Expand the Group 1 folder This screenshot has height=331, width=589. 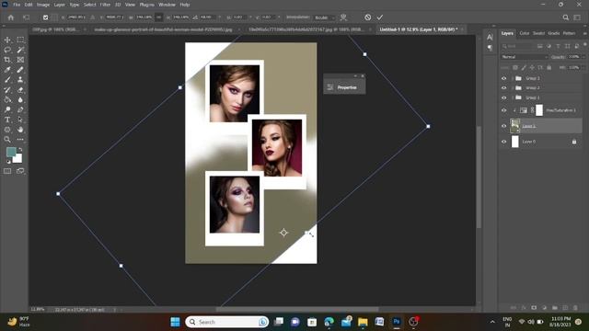[513, 98]
